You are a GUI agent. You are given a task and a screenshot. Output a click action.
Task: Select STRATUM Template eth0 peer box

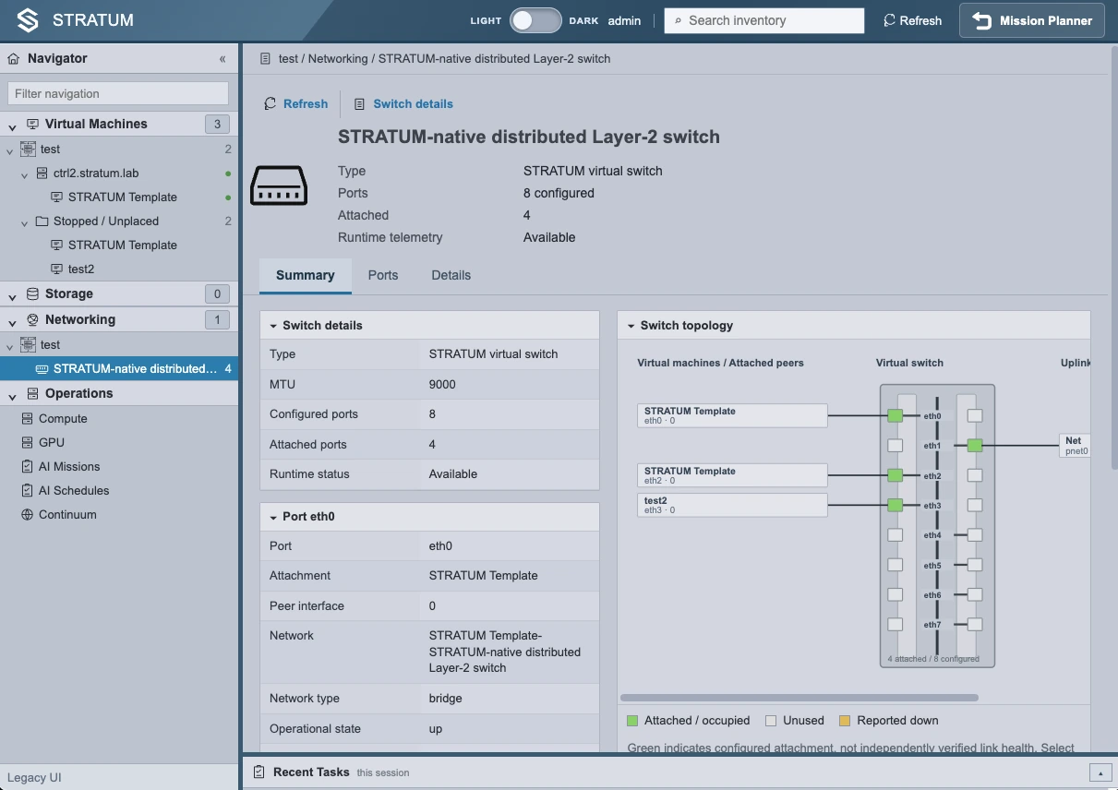732,415
